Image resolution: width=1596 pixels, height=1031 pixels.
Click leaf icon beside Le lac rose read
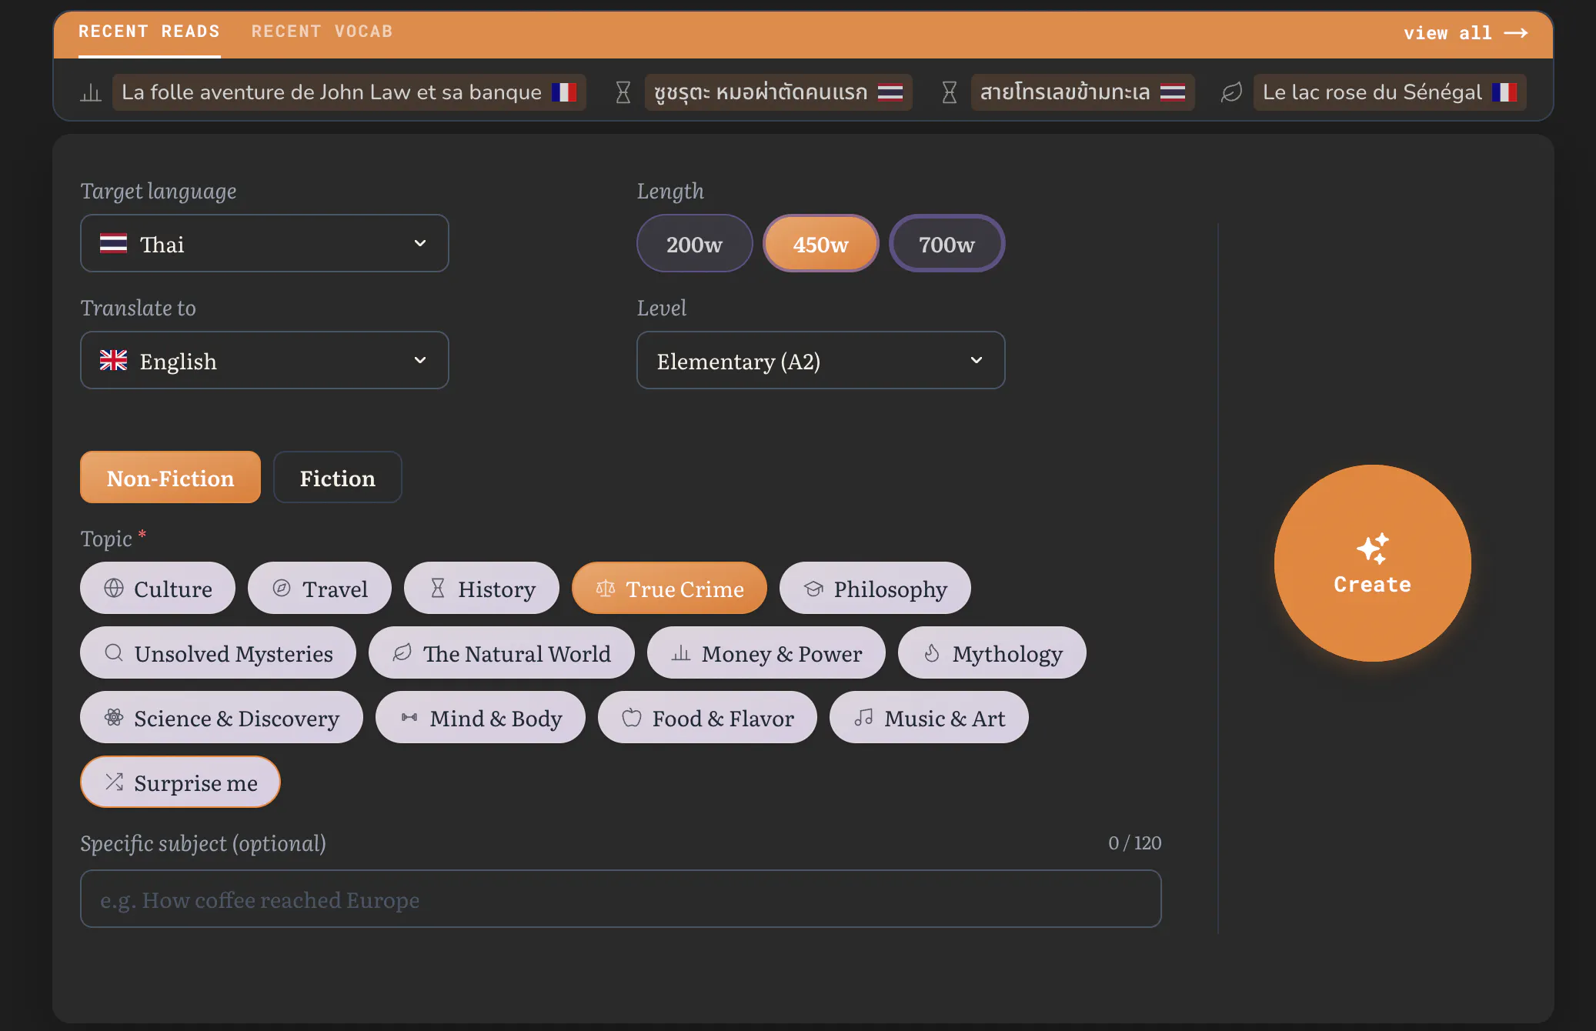tap(1231, 92)
